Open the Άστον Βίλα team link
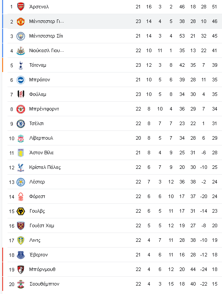The image size is (222, 294). [x=41, y=153]
